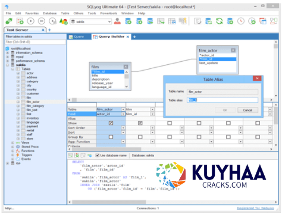Click the clock with green badge icon
The height and width of the screenshot is (214, 282).
(252, 21)
